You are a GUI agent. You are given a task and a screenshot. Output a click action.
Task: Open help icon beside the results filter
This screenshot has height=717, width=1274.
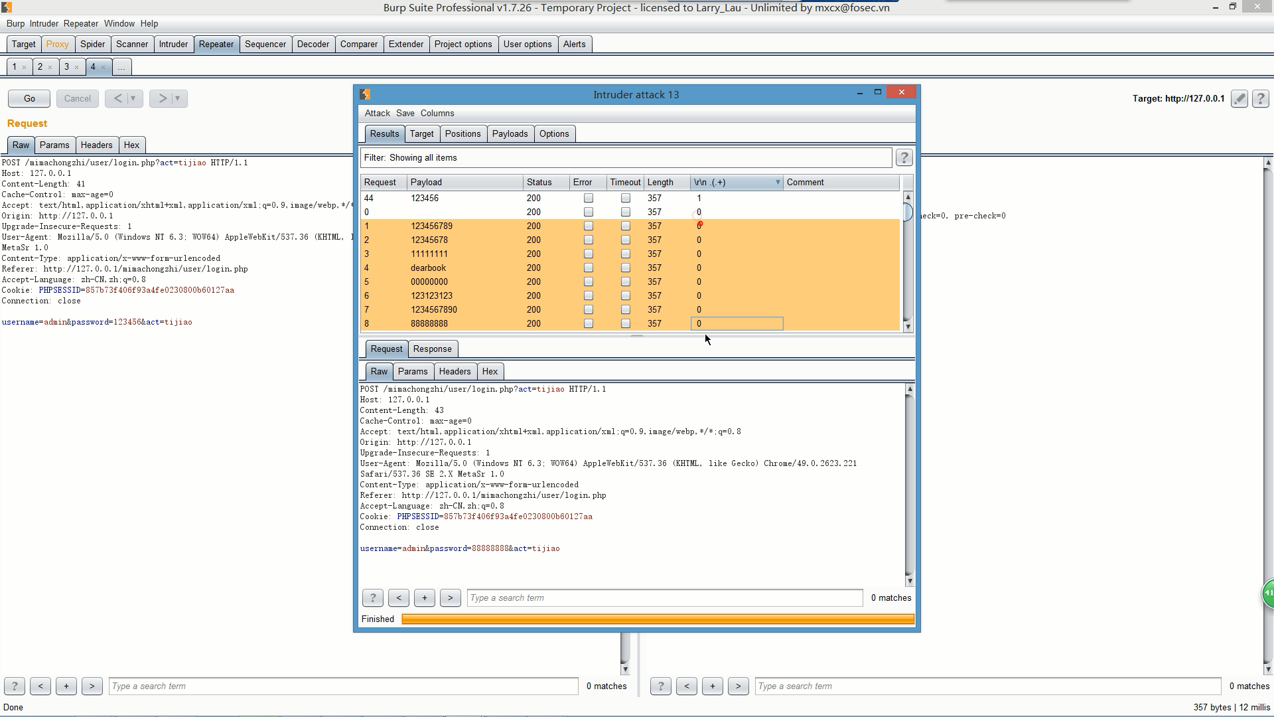tap(904, 157)
